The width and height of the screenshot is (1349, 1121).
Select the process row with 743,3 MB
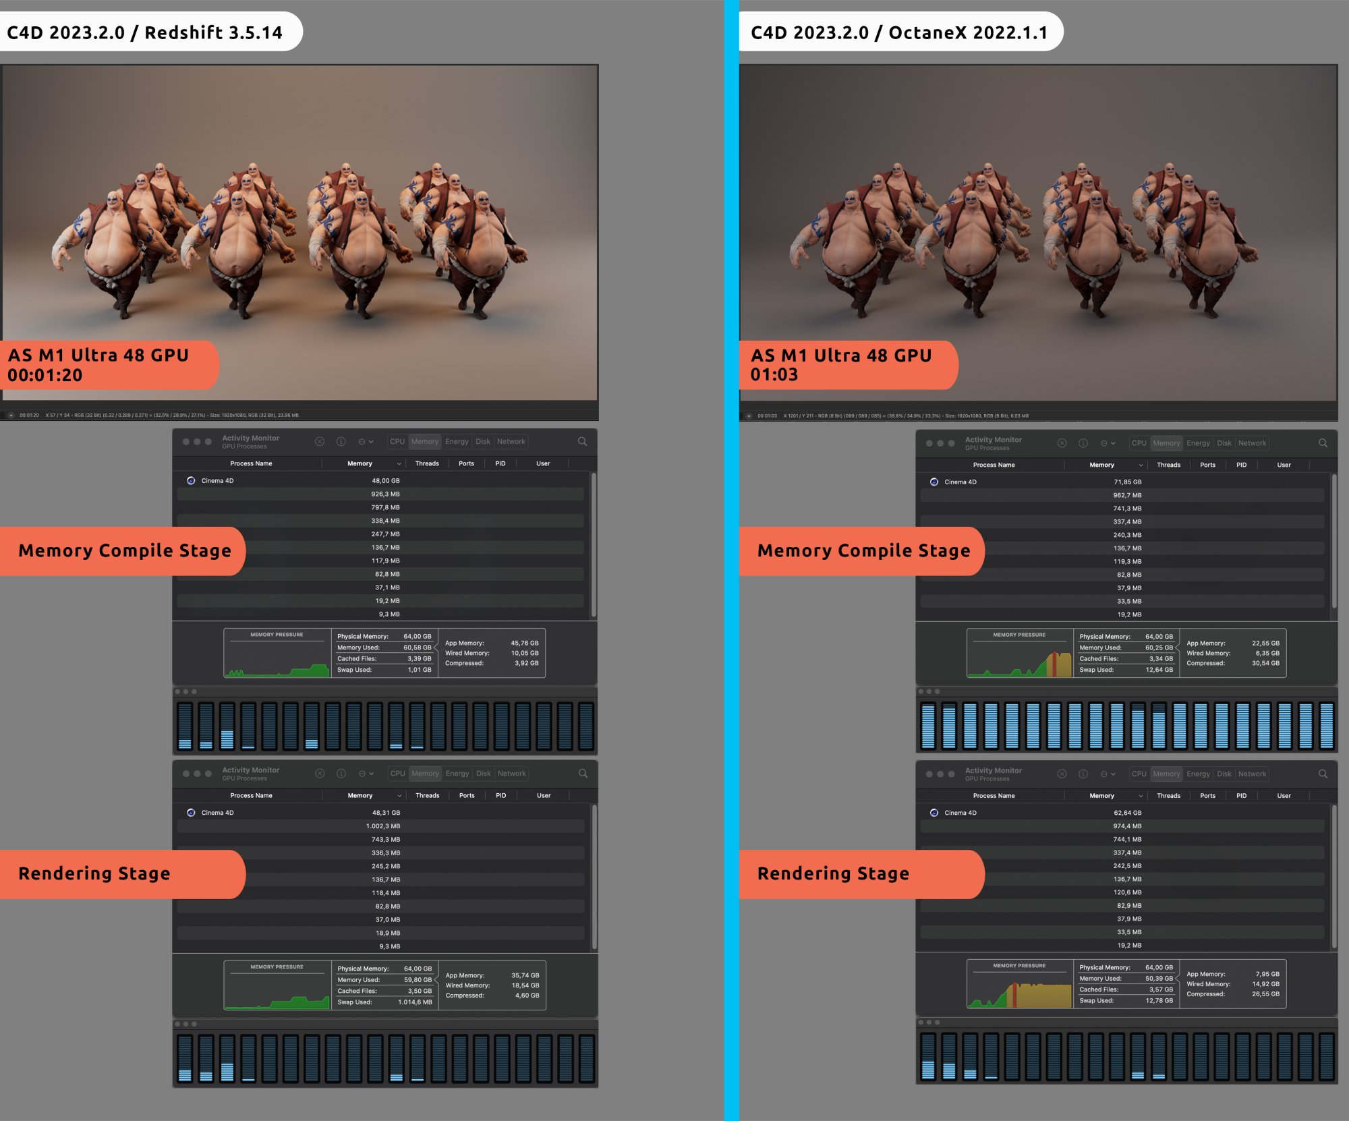[380, 840]
